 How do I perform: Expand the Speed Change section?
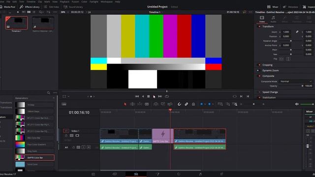[x=270, y=92]
